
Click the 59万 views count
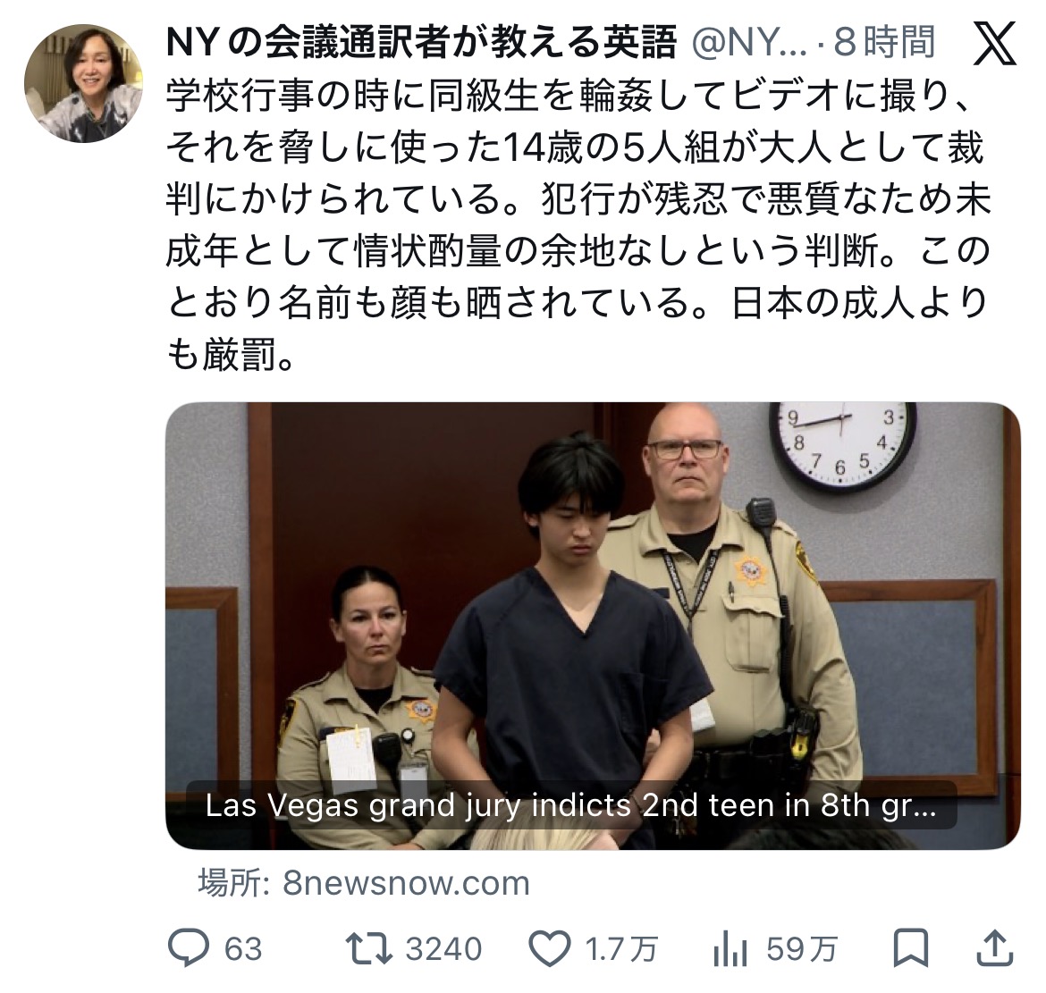(802, 949)
